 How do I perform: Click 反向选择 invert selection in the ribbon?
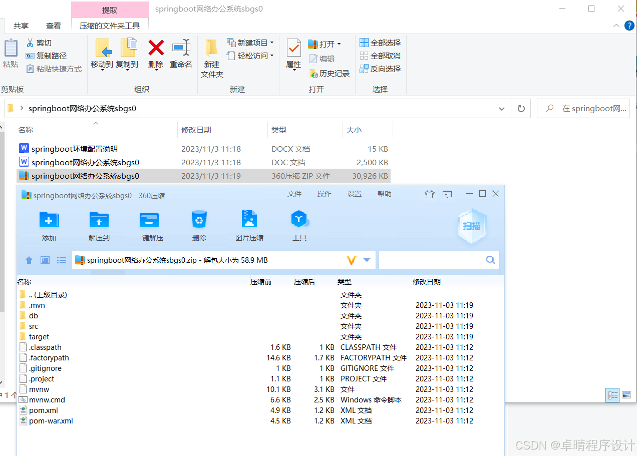coord(380,69)
